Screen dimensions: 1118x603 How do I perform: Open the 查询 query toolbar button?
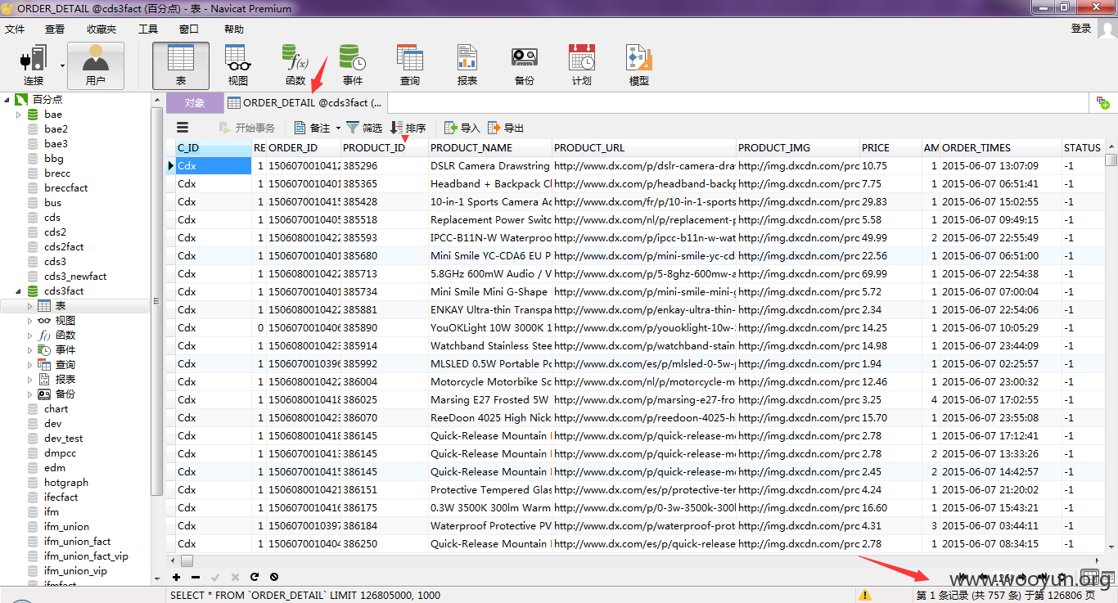coord(410,65)
